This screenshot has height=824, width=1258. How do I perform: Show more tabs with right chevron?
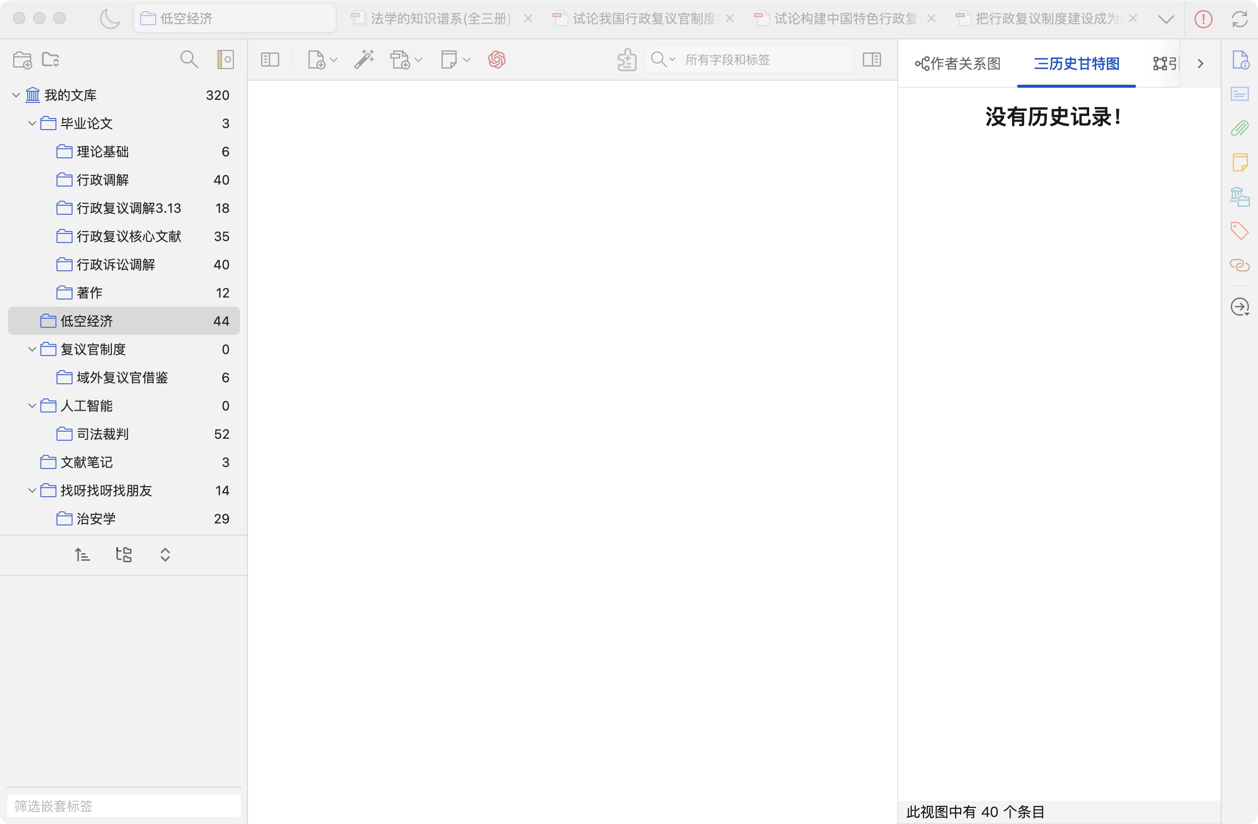tap(1201, 64)
